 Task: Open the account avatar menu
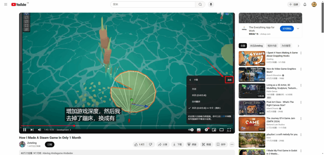[314, 4]
